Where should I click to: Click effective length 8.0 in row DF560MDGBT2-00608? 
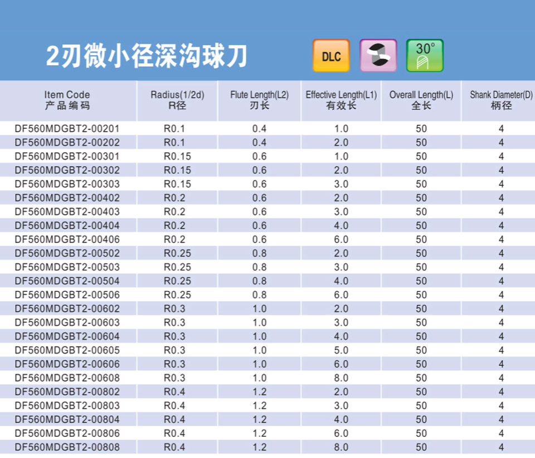[x=341, y=378]
